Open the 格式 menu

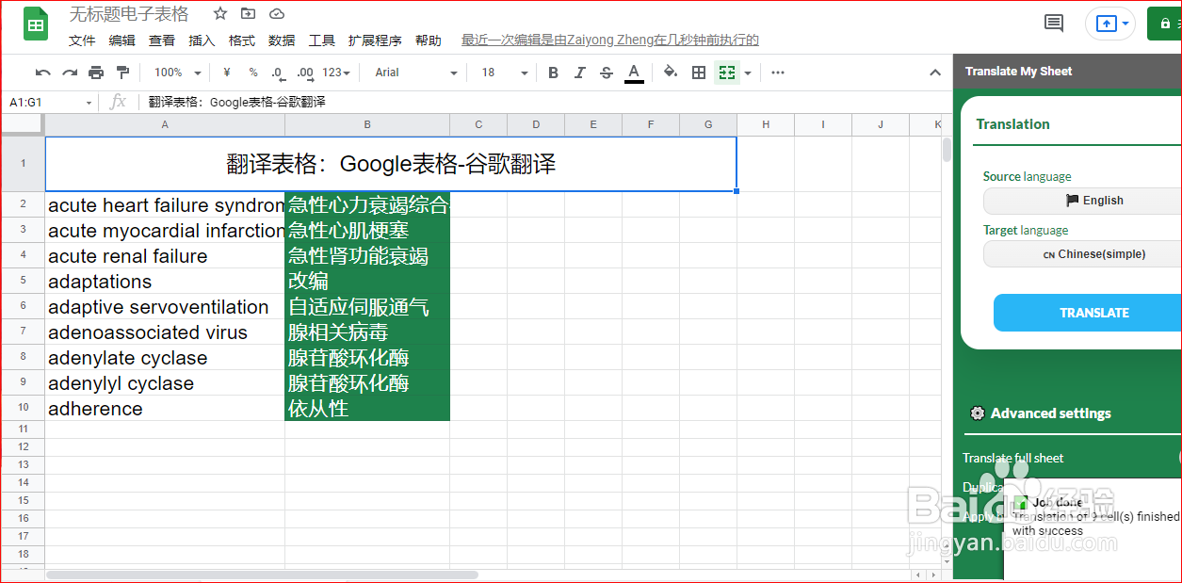pos(242,40)
